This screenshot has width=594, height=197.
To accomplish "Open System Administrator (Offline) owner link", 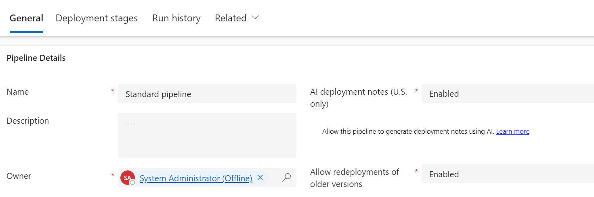I will (x=196, y=178).
